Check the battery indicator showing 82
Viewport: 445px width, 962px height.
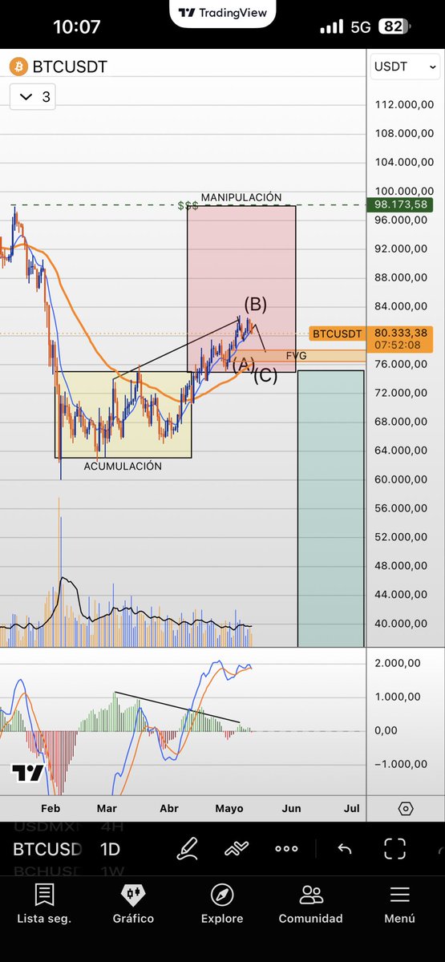[x=393, y=26]
